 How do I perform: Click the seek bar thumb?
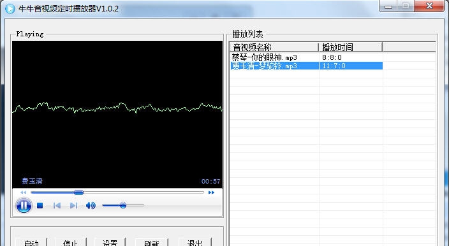pos(78,192)
